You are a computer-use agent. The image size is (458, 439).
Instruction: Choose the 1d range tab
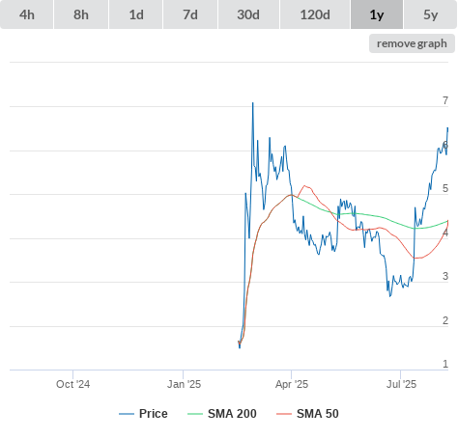click(x=136, y=14)
